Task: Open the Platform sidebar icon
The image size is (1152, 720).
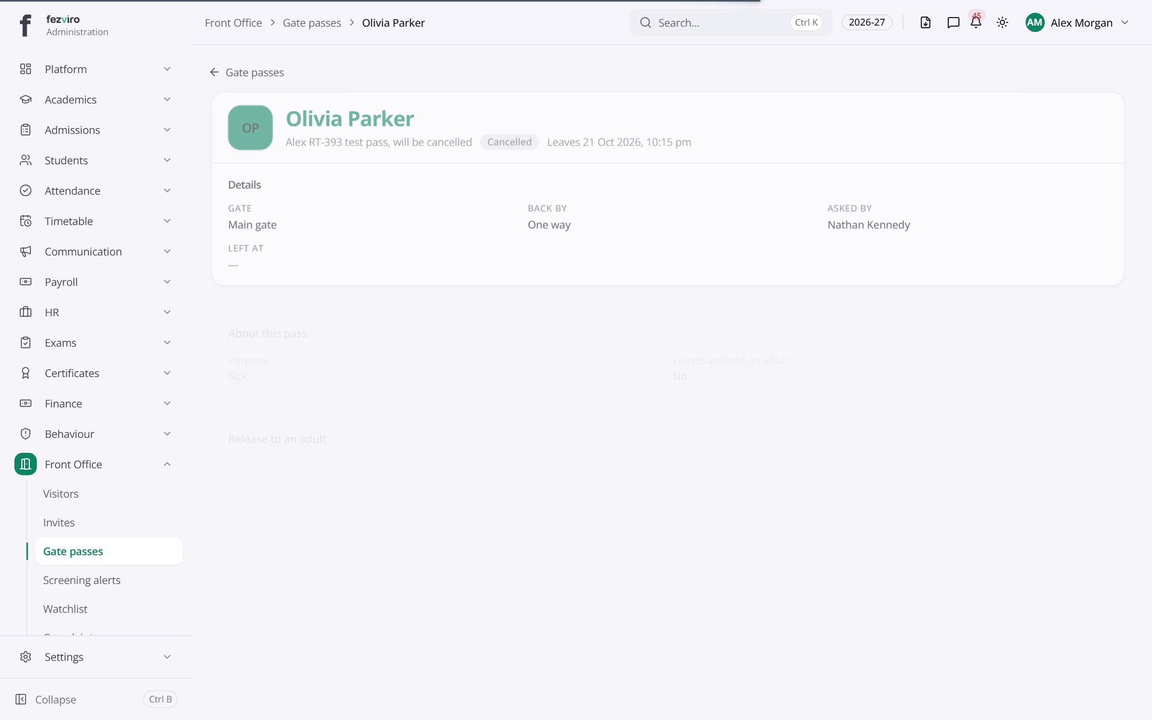Action: click(x=26, y=69)
